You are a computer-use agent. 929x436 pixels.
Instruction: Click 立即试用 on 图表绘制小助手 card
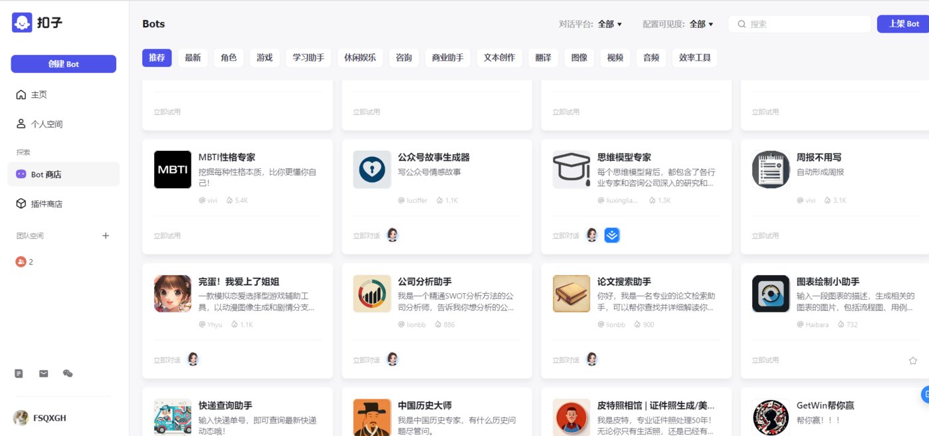[x=765, y=360]
